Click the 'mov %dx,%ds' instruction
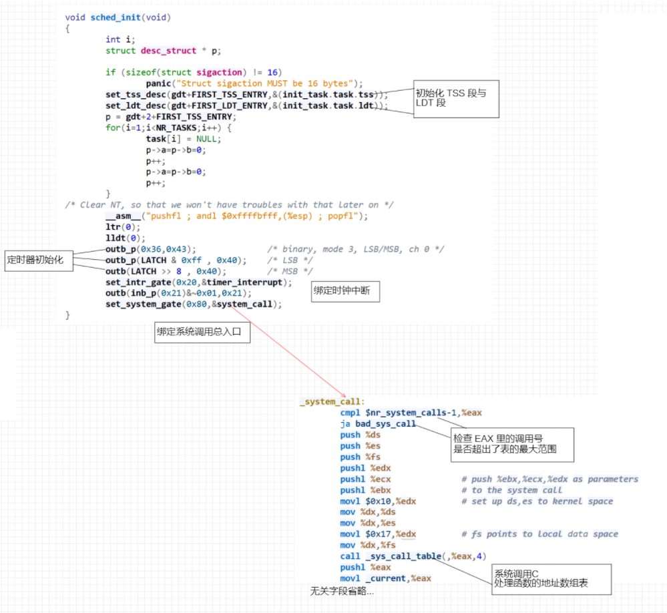 point(368,512)
